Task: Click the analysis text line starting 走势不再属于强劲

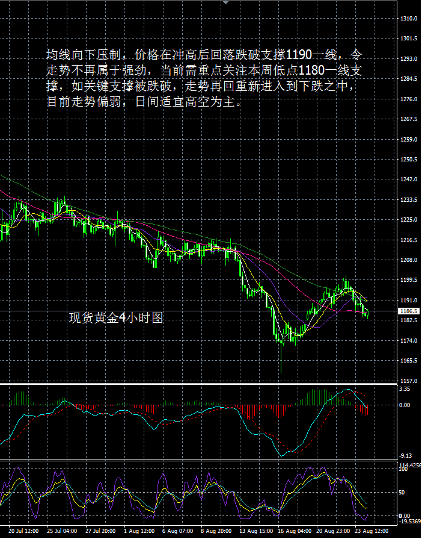Action: [x=204, y=70]
